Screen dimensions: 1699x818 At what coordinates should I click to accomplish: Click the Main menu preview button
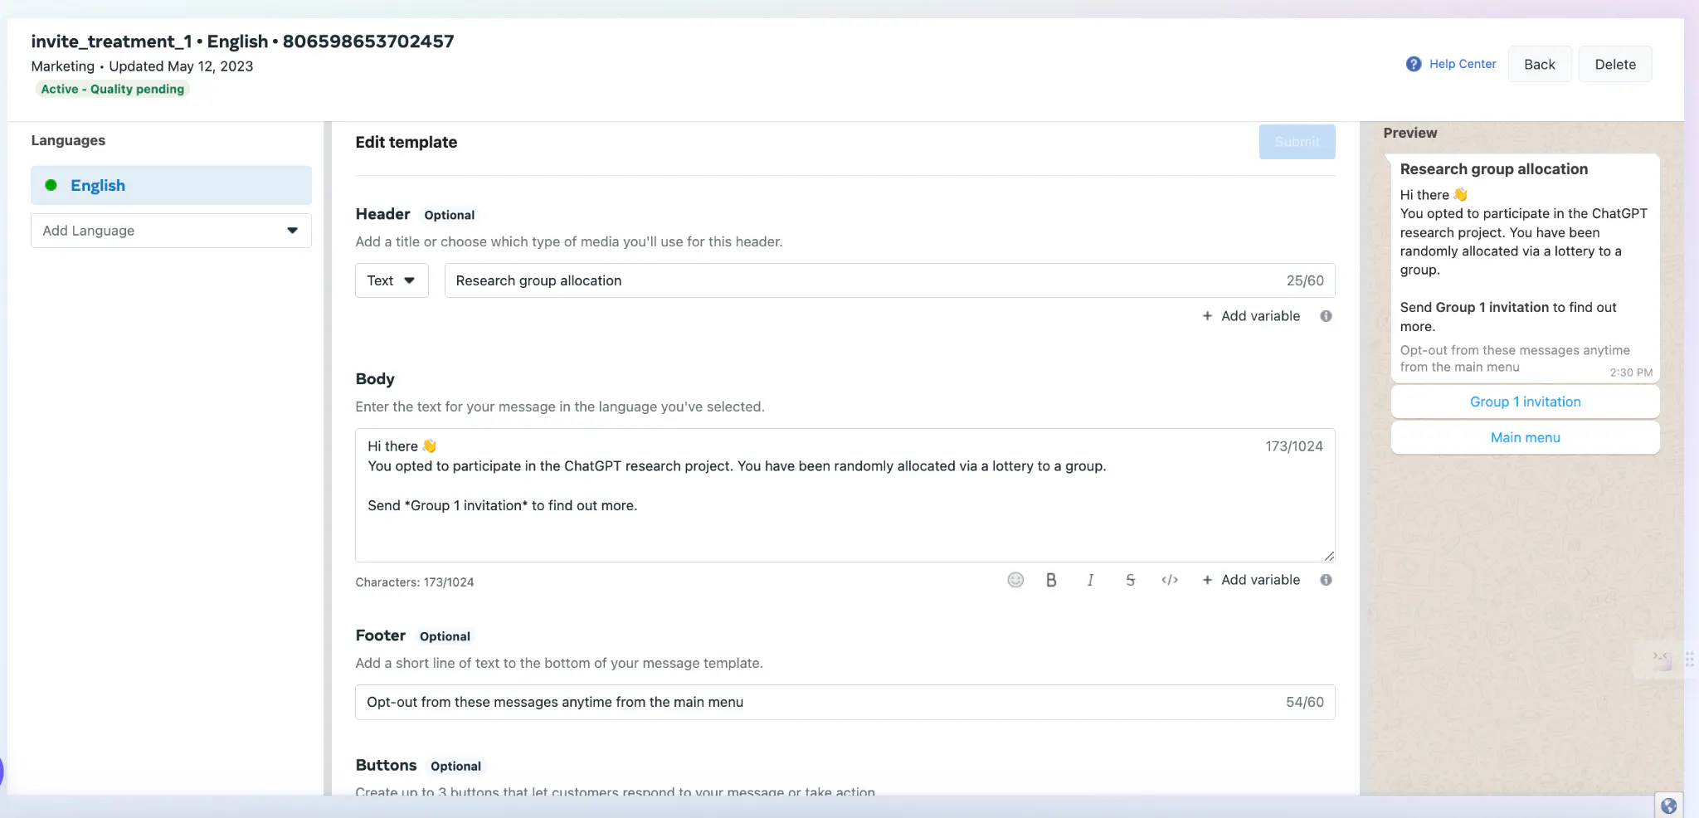pos(1525,437)
